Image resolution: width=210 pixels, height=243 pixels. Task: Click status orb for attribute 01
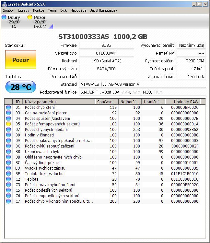pos(8,107)
